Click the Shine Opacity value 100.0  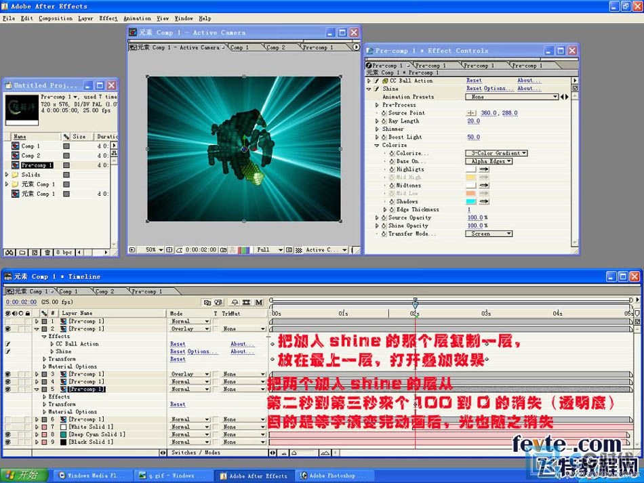[x=475, y=226]
